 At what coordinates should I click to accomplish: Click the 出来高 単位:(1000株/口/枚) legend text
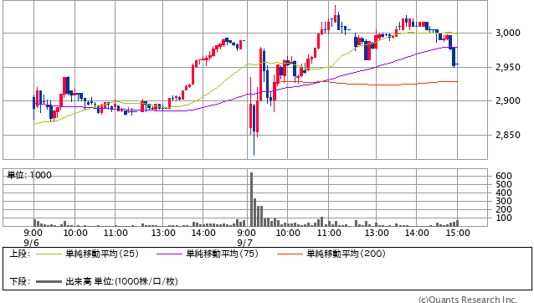[x=121, y=281]
